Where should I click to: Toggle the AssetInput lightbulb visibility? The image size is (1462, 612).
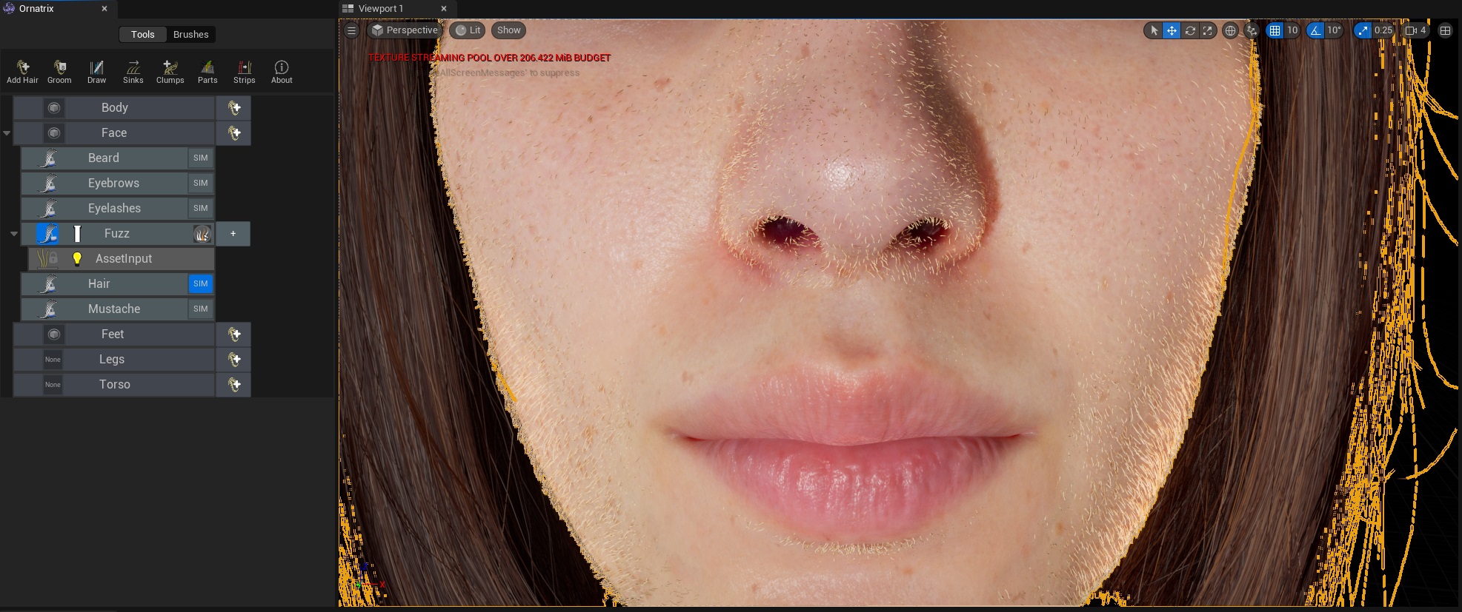pos(77,259)
